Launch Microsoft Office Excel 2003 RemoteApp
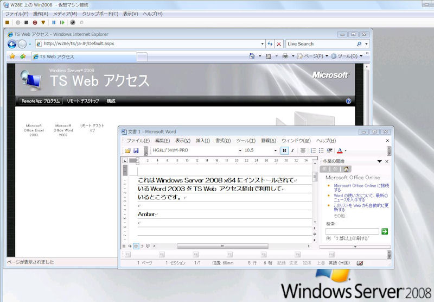 [x=34, y=130]
